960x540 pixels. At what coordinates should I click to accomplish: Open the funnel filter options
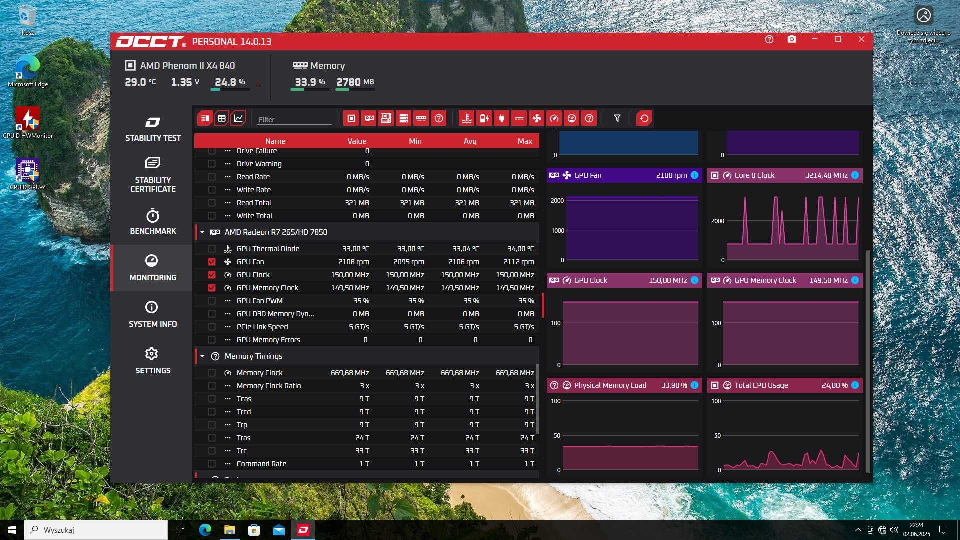(617, 118)
